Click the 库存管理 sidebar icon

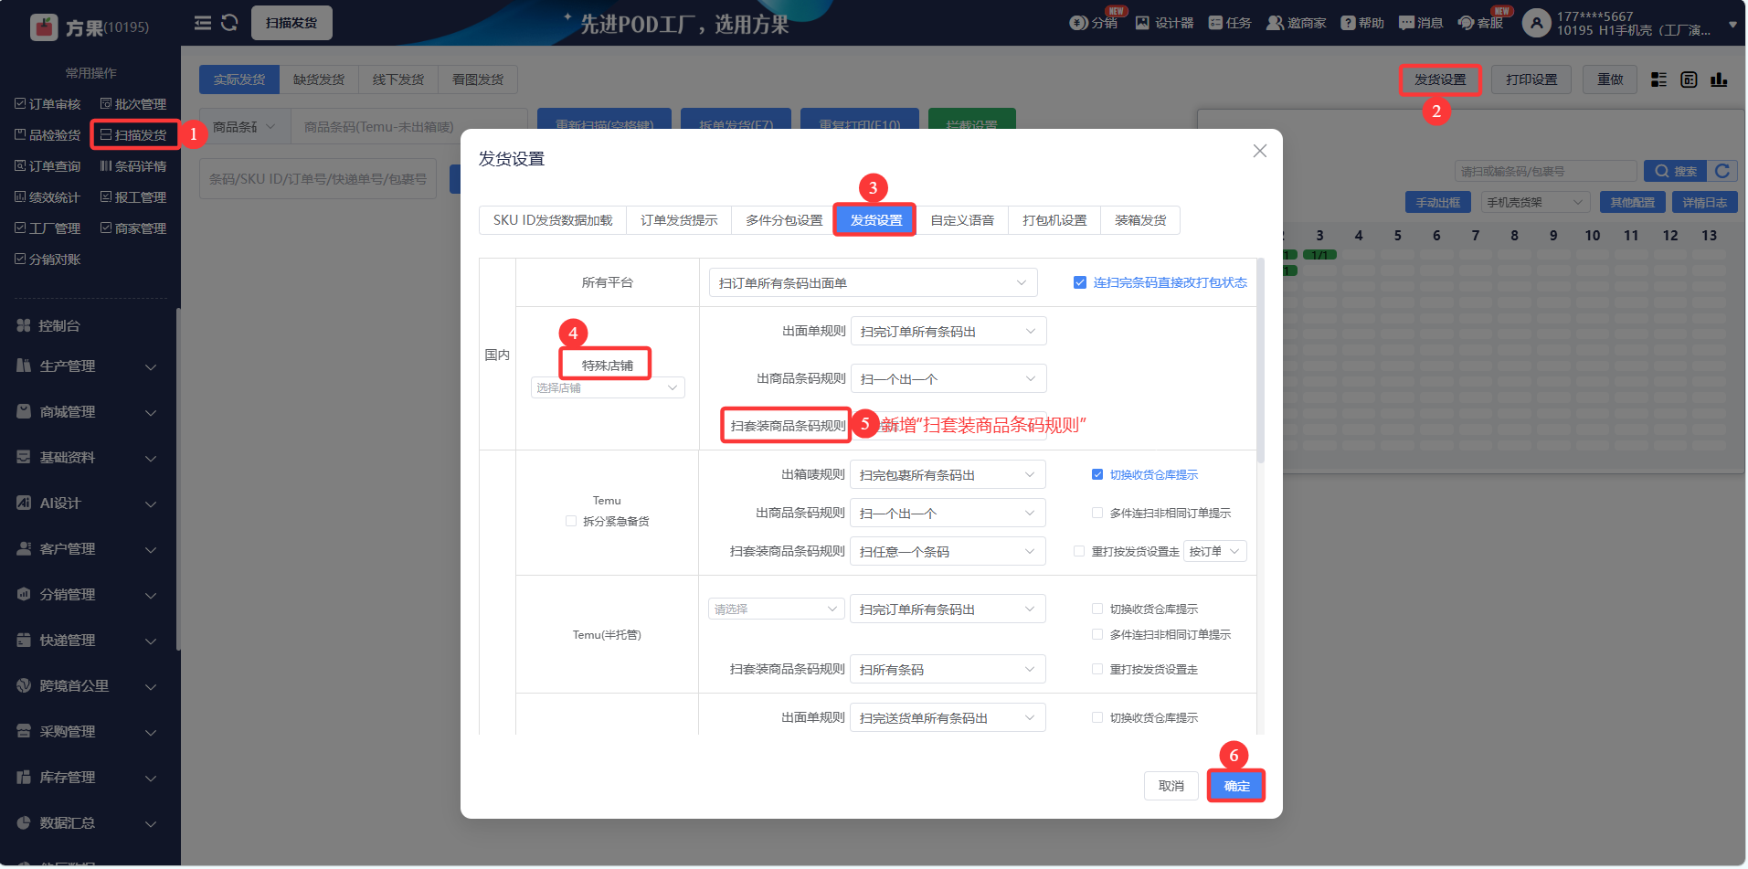(x=24, y=777)
